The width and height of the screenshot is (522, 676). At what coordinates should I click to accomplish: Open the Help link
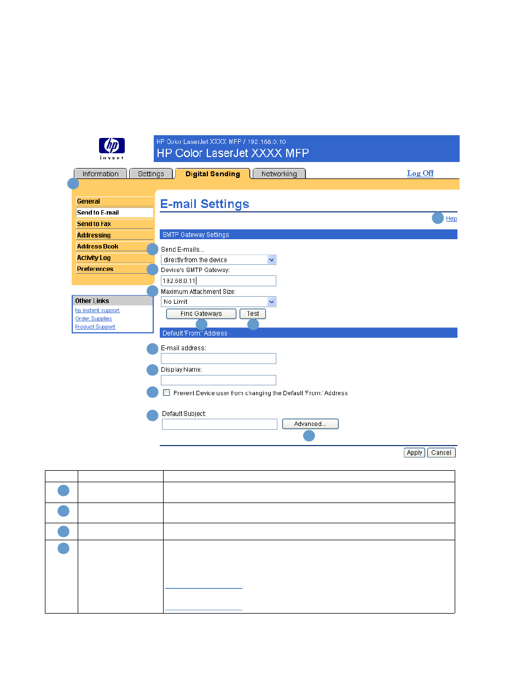tap(451, 218)
